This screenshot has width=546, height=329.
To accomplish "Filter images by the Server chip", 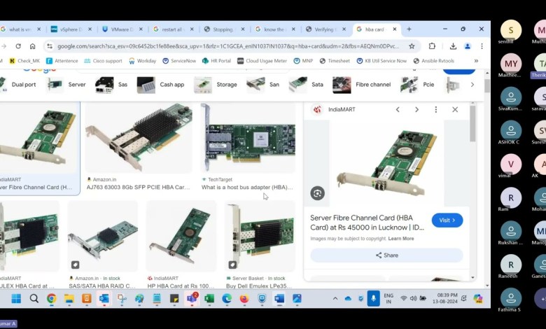I will pyautogui.click(x=66, y=85).
